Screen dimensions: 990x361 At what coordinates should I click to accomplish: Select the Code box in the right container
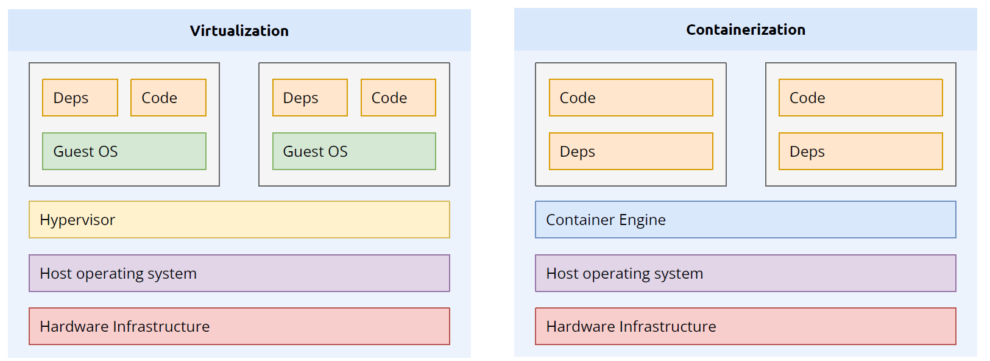860,98
